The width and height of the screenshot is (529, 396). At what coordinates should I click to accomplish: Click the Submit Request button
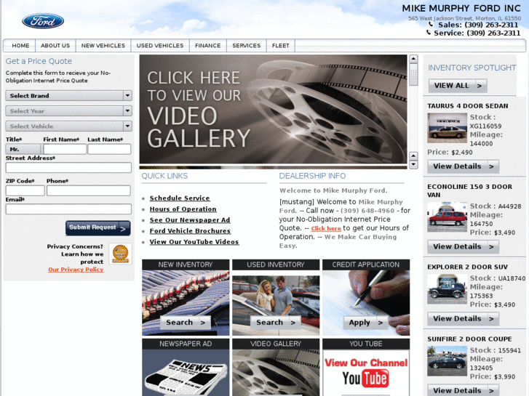click(x=98, y=228)
